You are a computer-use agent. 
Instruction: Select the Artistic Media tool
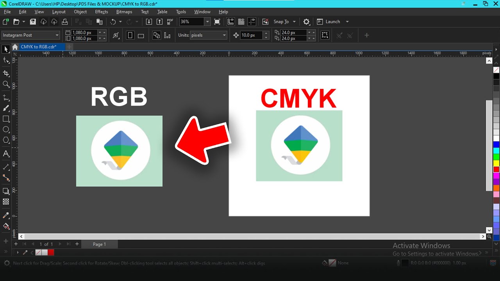[x=5, y=108]
